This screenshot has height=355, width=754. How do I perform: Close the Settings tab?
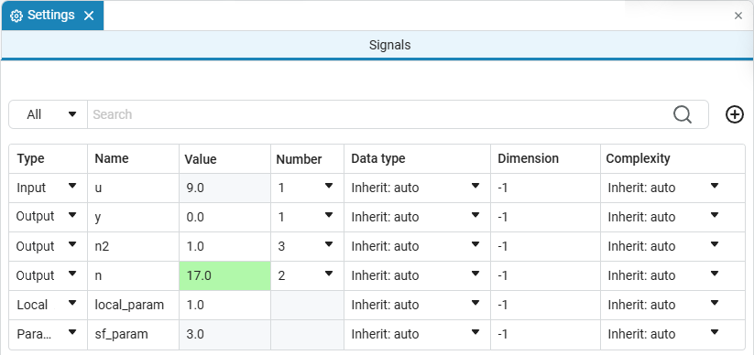[89, 16]
